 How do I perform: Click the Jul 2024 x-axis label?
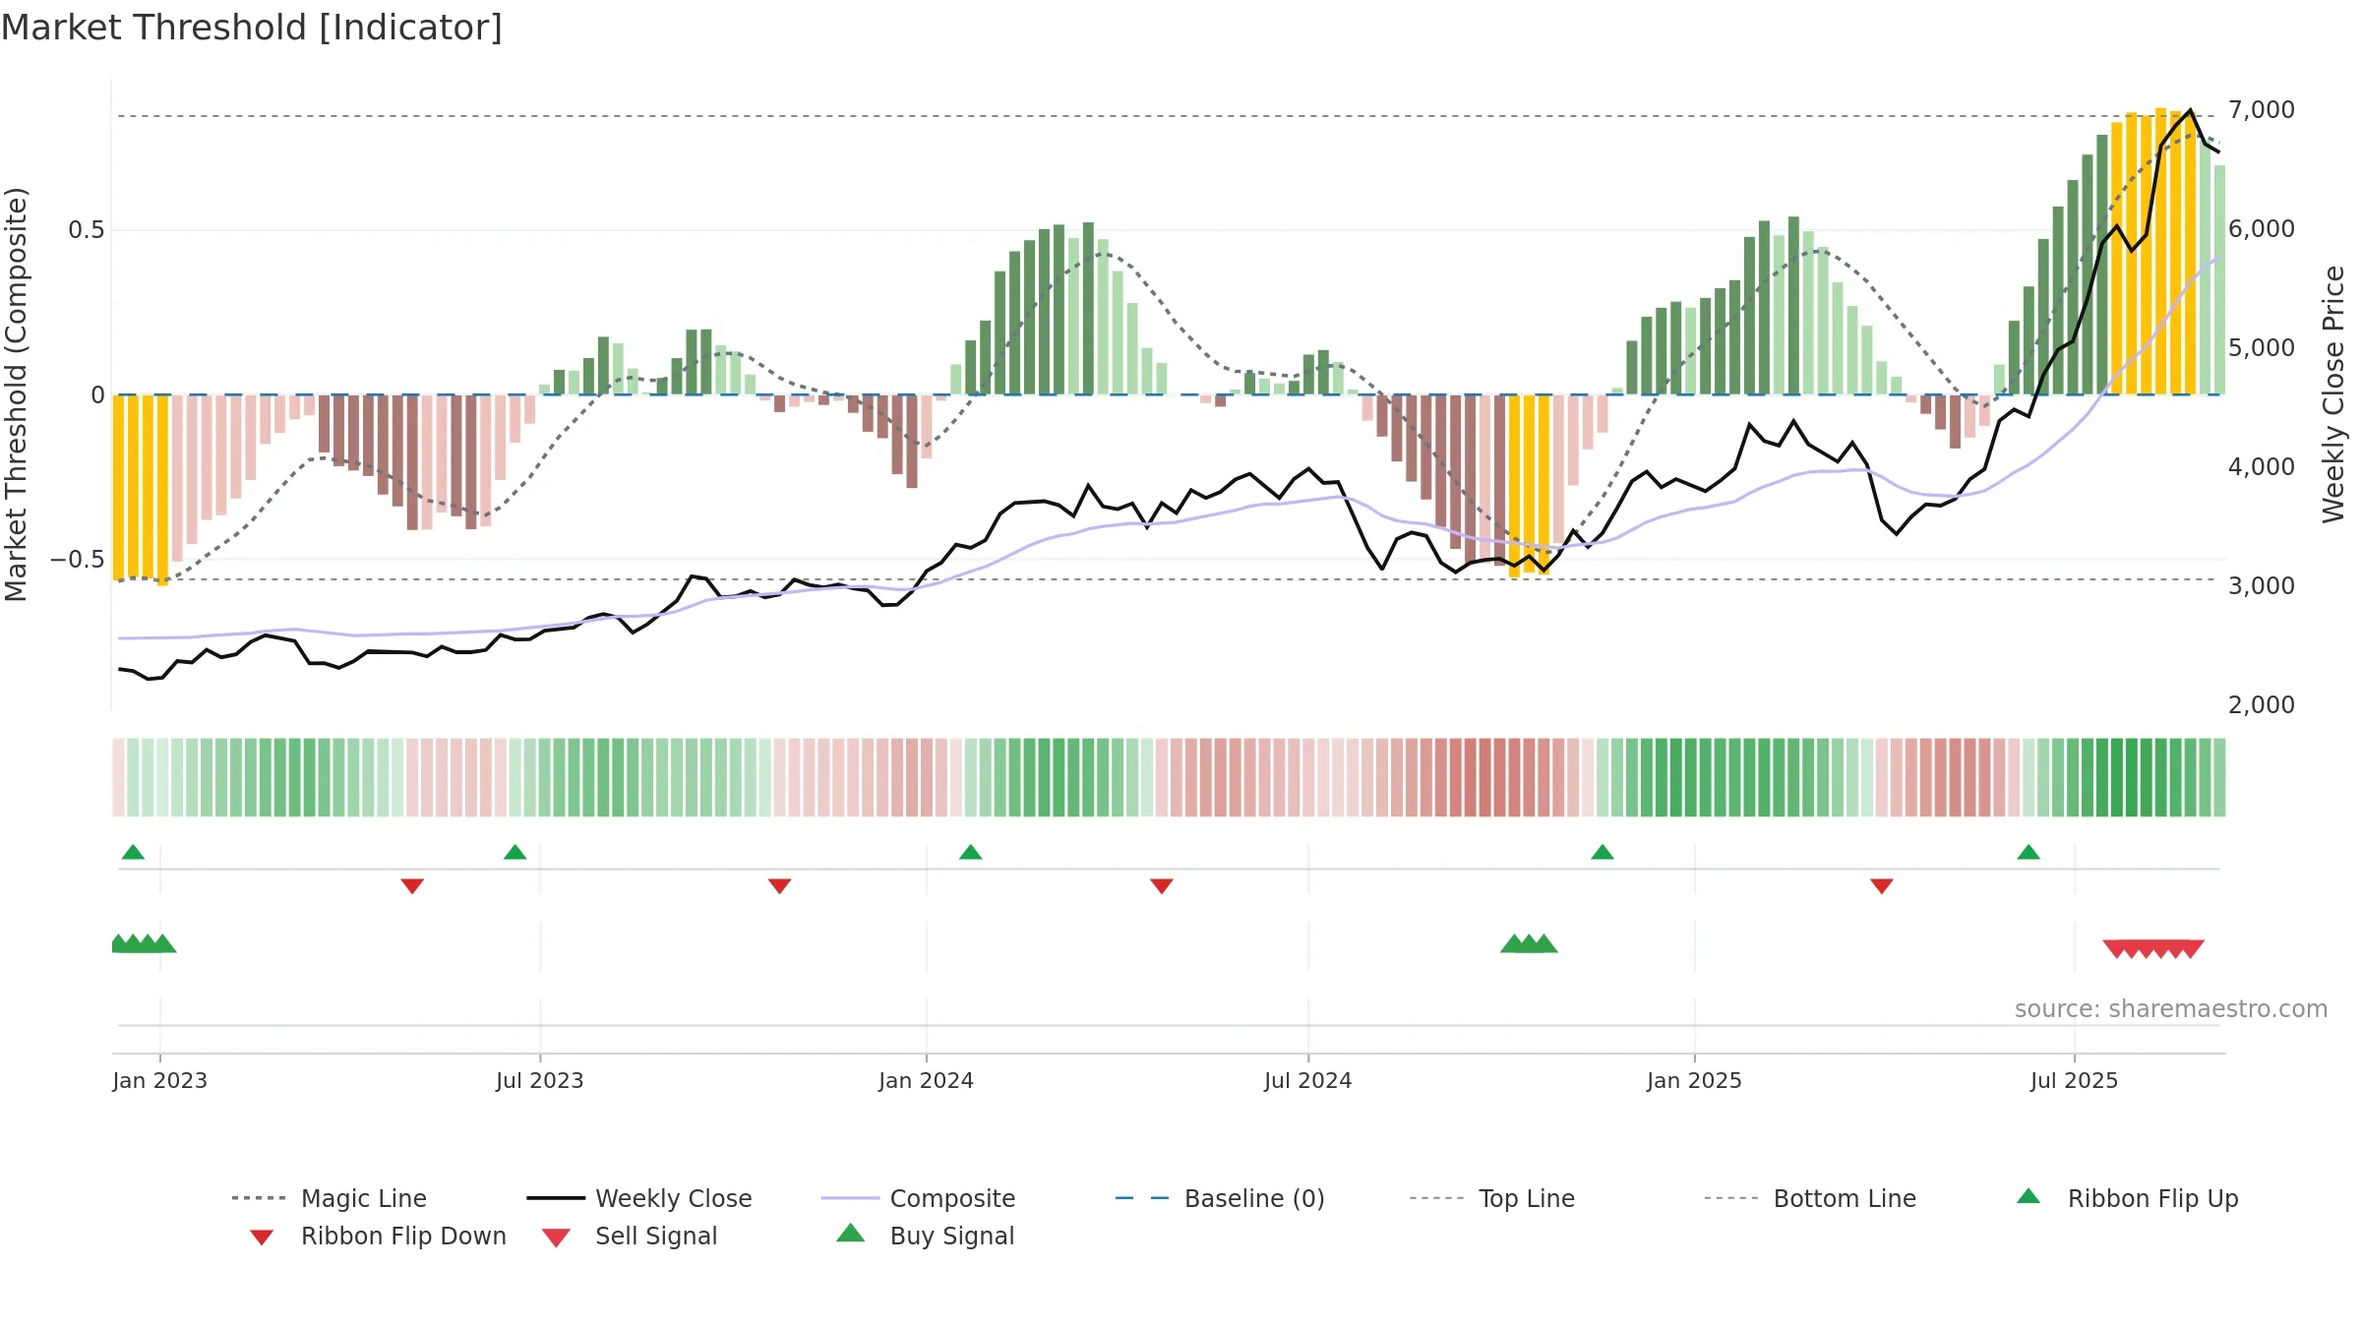coord(1308,1080)
